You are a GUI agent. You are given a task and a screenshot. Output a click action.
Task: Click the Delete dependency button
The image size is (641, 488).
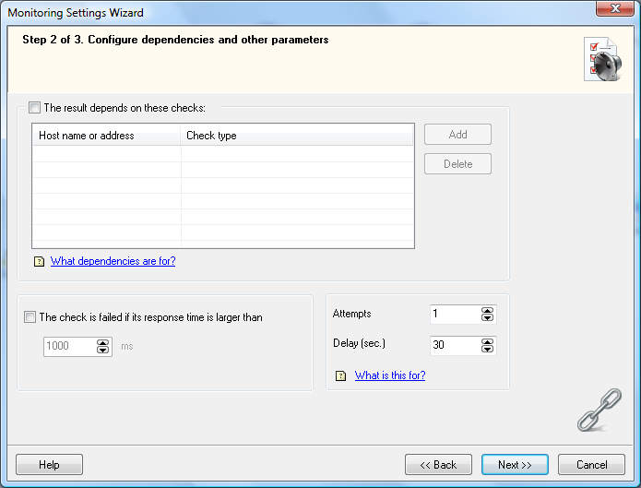click(x=457, y=164)
